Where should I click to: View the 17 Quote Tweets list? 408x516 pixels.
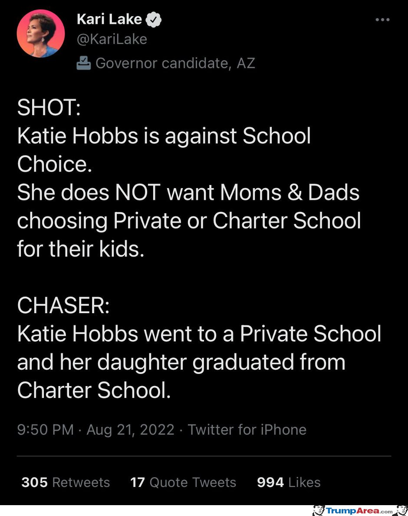click(183, 482)
